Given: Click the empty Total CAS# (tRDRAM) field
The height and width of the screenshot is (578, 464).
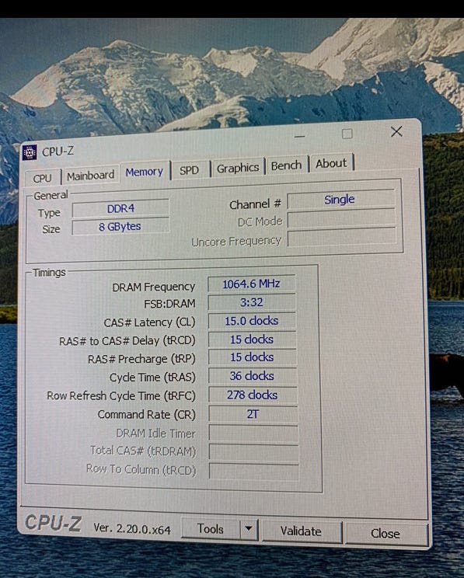Looking at the screenshot, I should click(253, 451).
